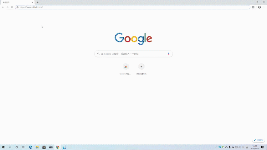Click the site info globe icon in address bar
Screen dimensions: 267x150
[x=17, y=7]
